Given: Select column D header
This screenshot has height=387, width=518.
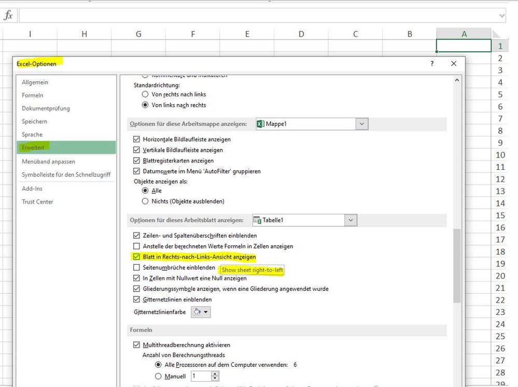Looking at the screenshot, I should coord(301,34).
